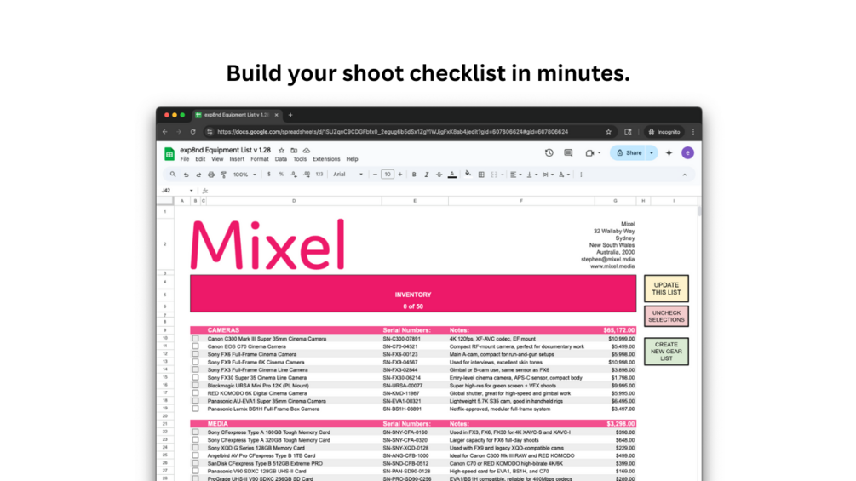
Task: Redo the last action
Action: click(x=198, y=175)
